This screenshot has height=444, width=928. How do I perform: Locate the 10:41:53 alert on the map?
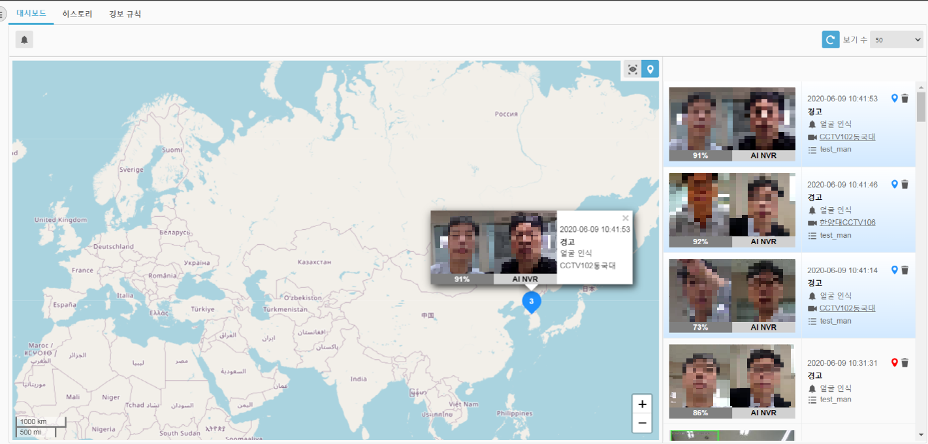click(x=895, y=98)
